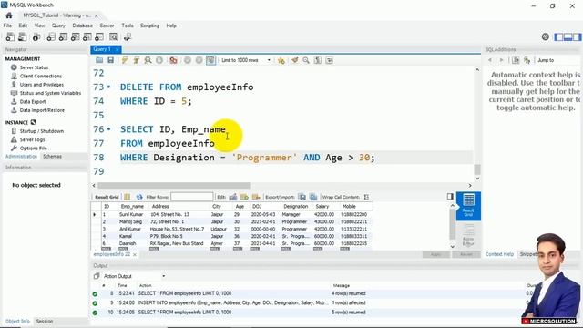This screenshot has height=328, width=583.
Task: Create a new view via toolbar icon
Action: [75, 36]
